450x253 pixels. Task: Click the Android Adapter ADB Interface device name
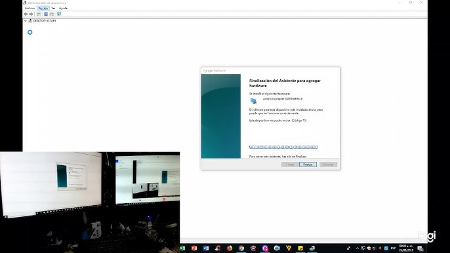pyautogui.click(x=283, y=99)
